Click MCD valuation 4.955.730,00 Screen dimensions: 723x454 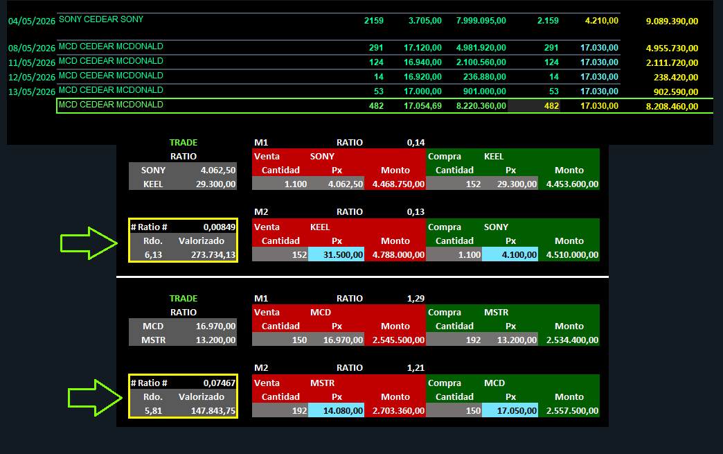[672, 49]
